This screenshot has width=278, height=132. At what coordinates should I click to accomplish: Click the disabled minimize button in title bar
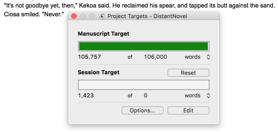coord(83,16)
